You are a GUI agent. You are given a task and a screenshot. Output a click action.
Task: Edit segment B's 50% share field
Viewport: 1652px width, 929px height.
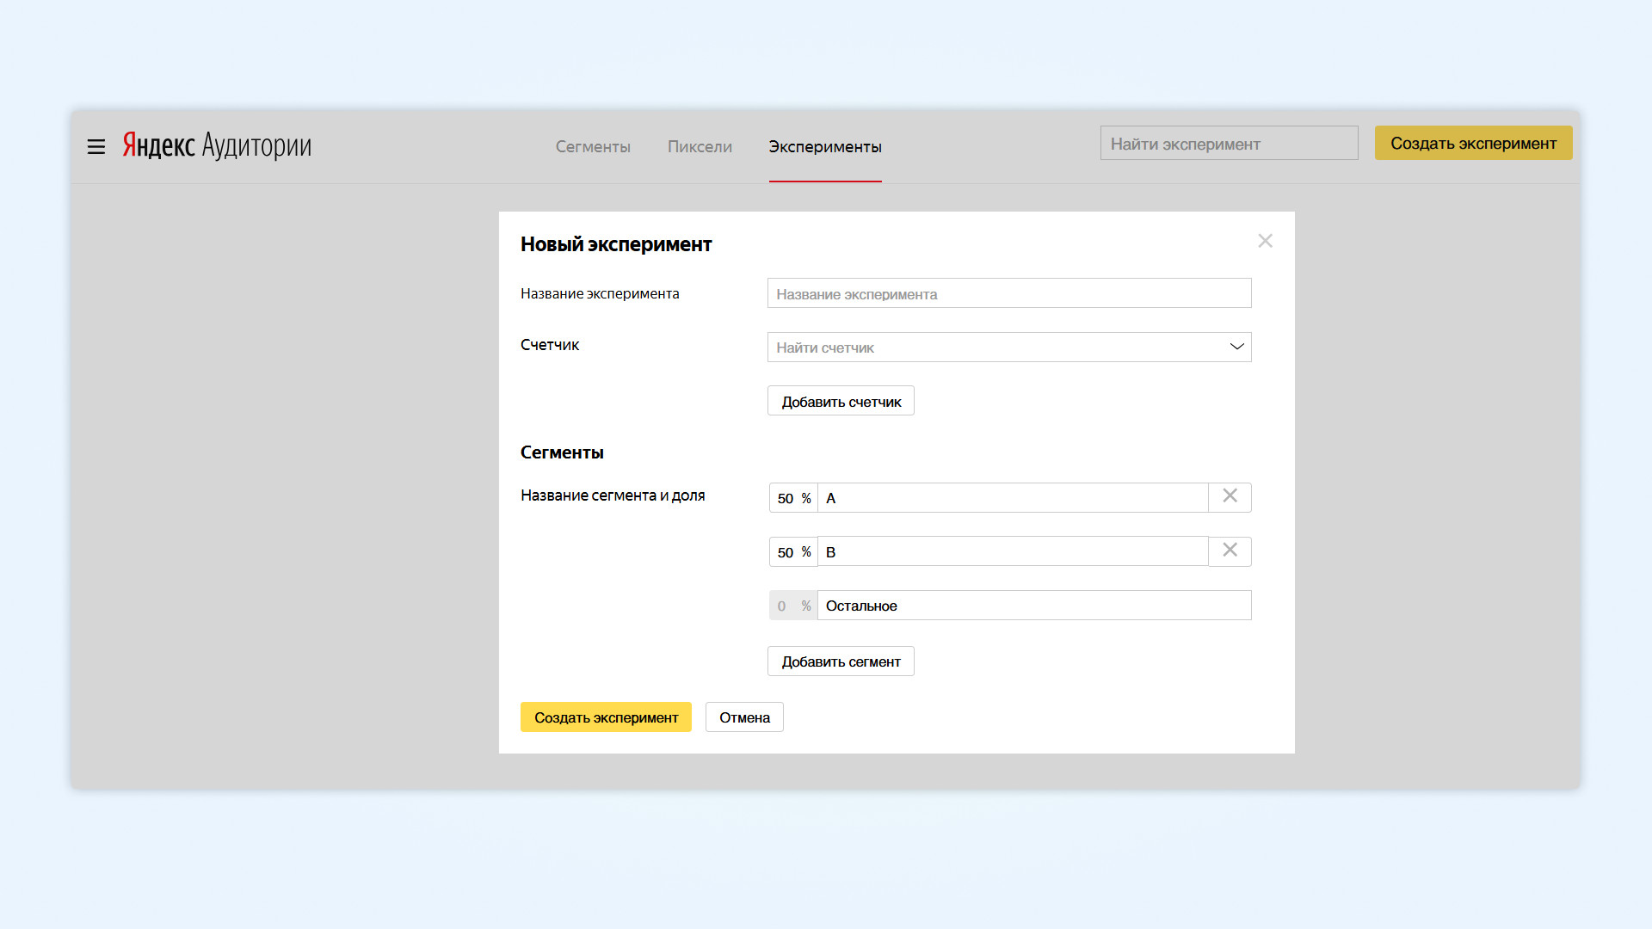pos(786,552)
